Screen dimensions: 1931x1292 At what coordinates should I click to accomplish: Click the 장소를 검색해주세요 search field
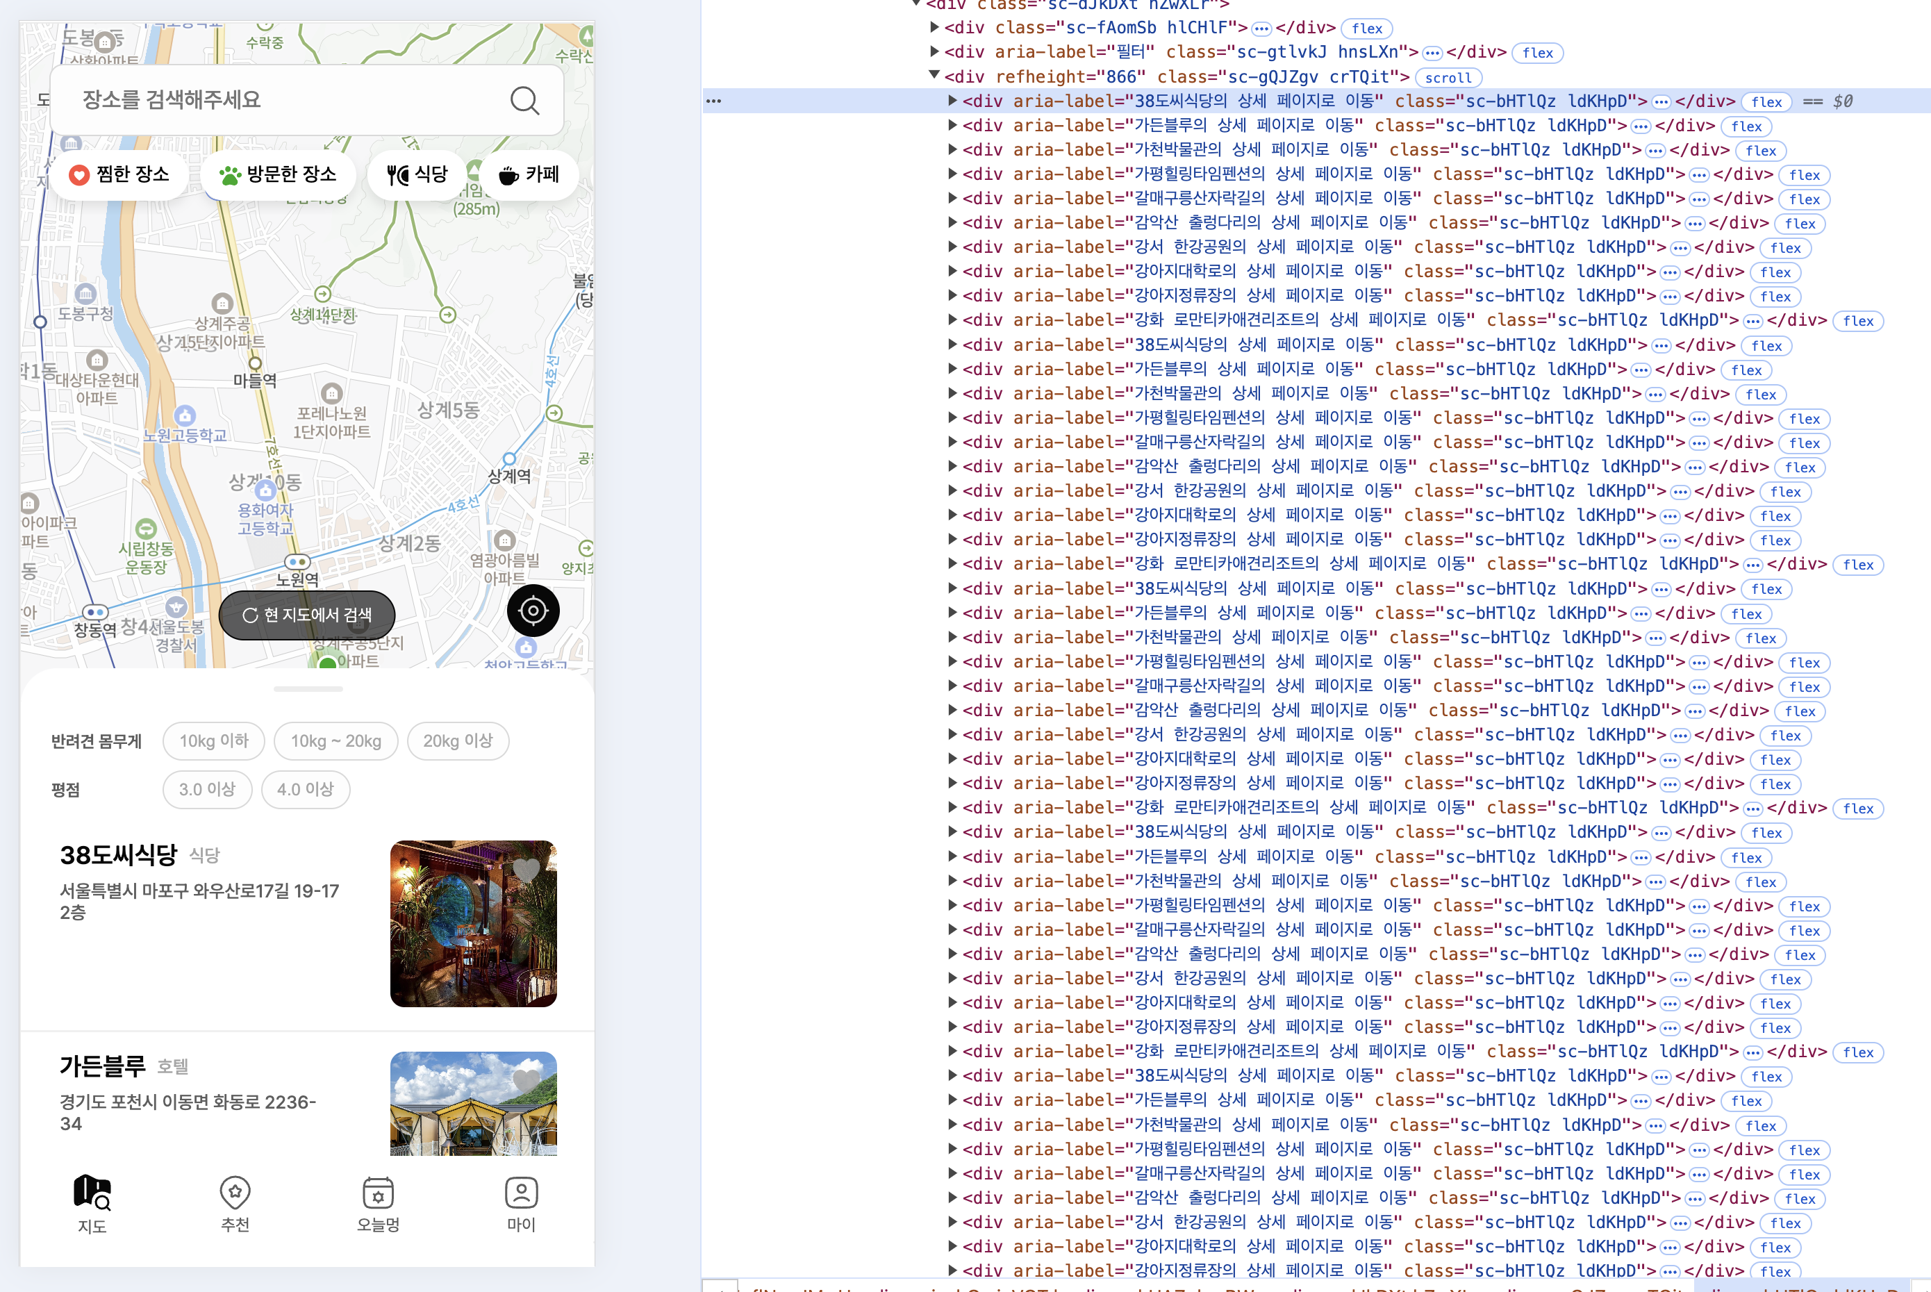click(x=280, y=101)
